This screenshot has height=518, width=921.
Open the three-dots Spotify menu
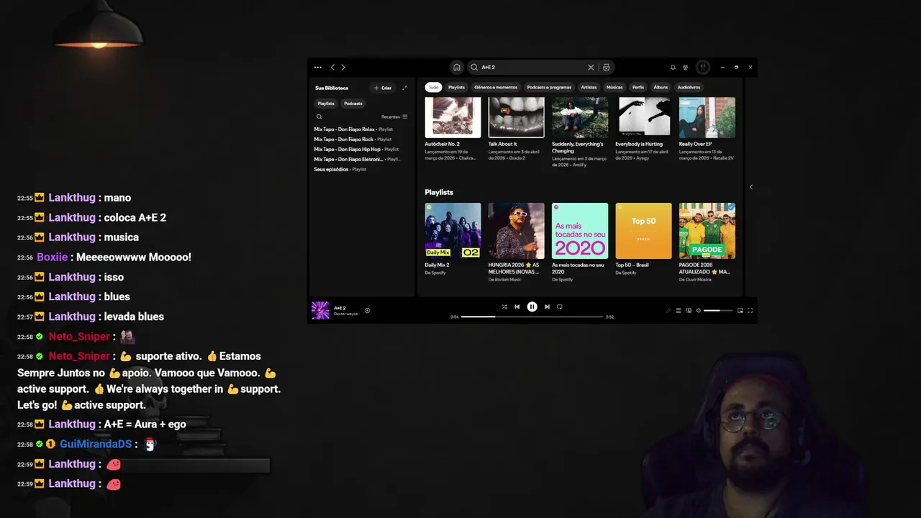318,68
